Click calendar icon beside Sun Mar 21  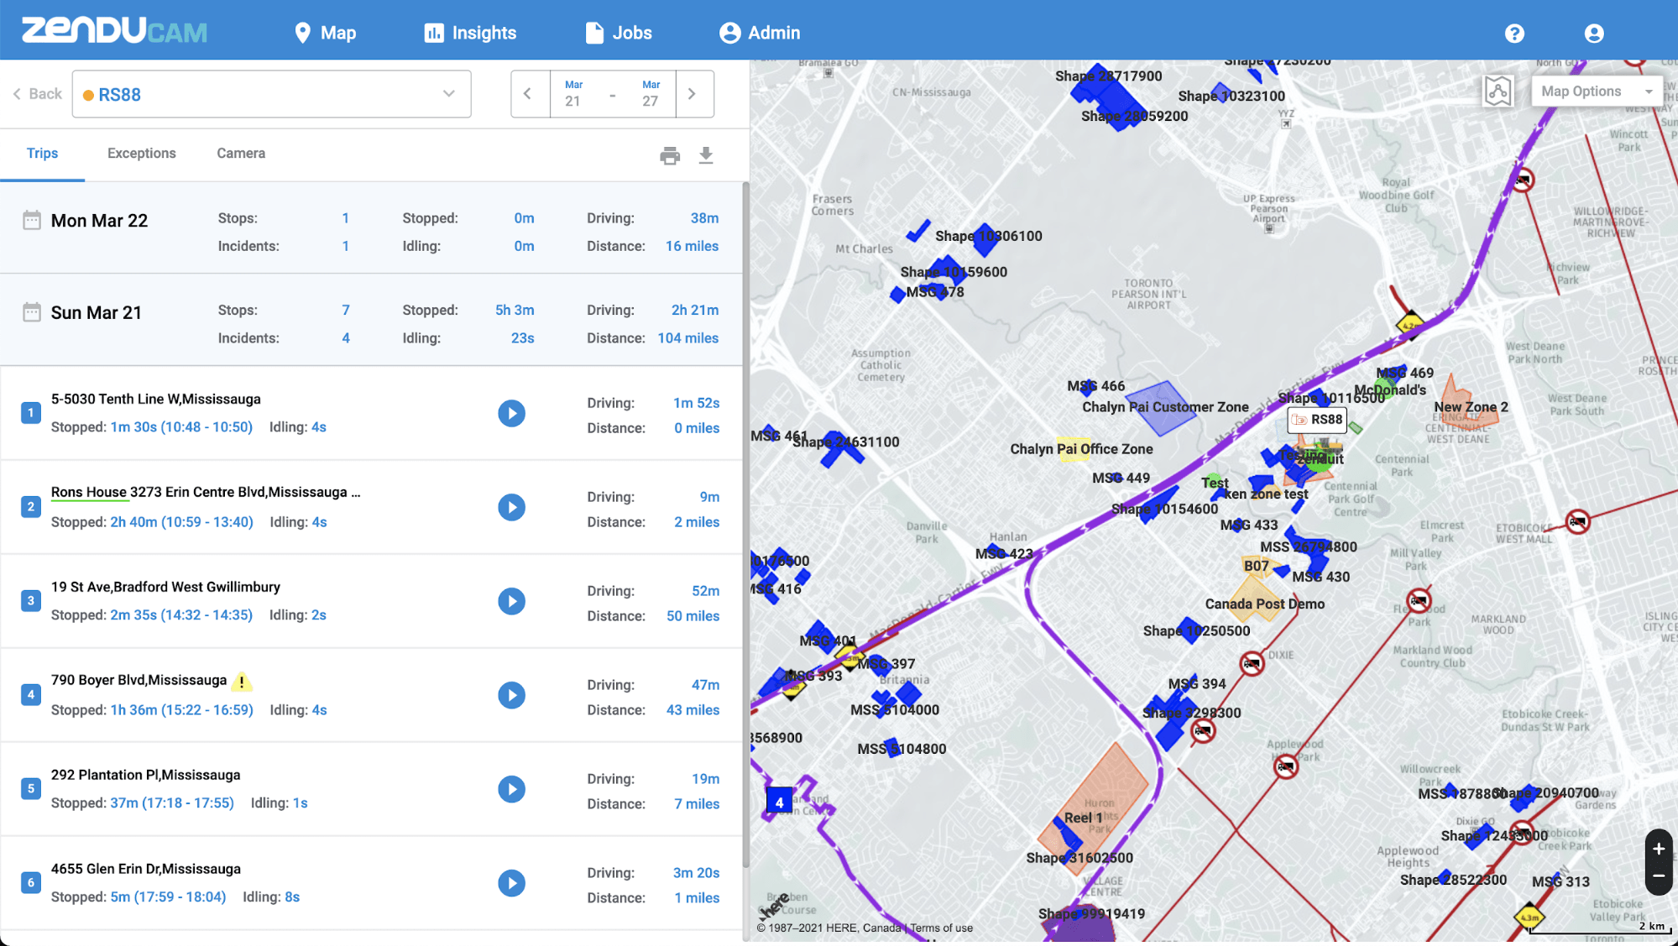(32, 312)
